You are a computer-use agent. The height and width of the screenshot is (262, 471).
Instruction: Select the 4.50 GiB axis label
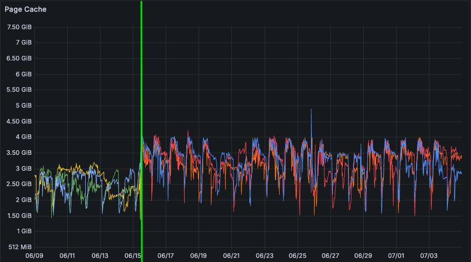(x=19, y=121)
